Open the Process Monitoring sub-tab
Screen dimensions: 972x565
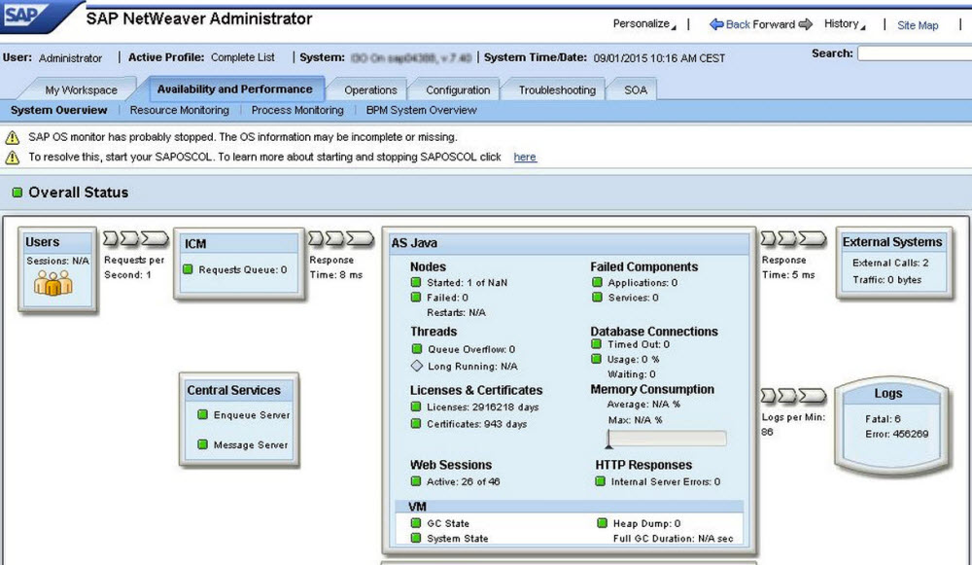[297, 110]
